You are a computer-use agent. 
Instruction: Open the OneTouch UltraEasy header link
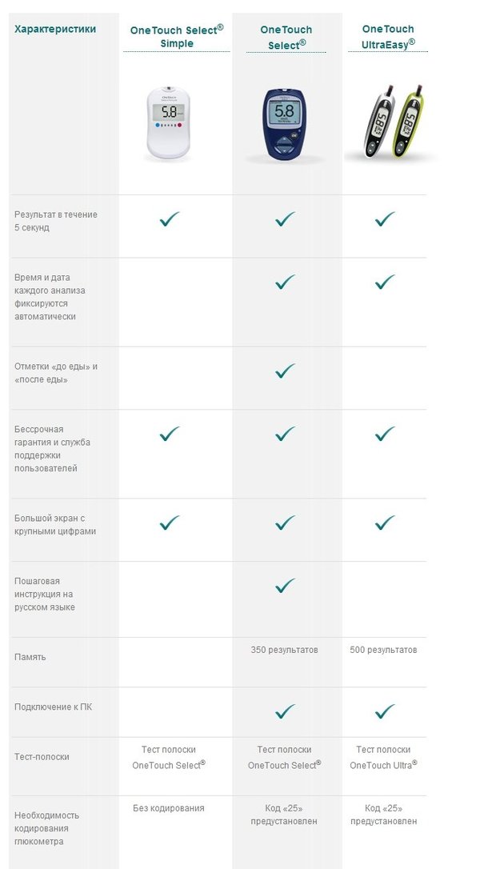pos(388,37)
